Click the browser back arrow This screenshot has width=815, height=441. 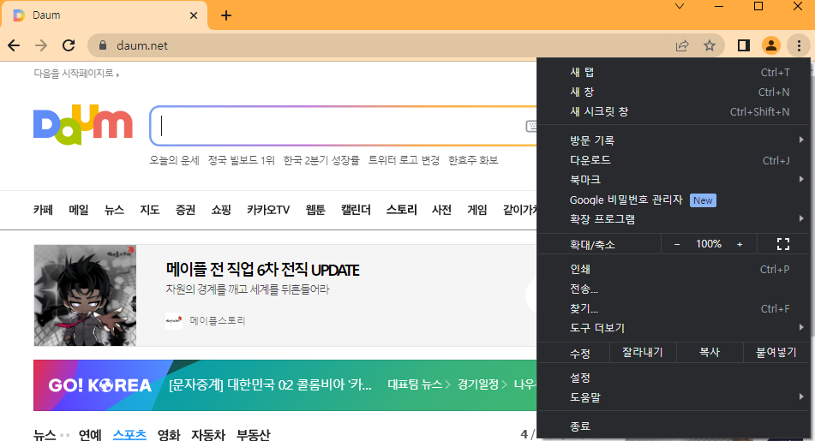[x=14, y=45]
